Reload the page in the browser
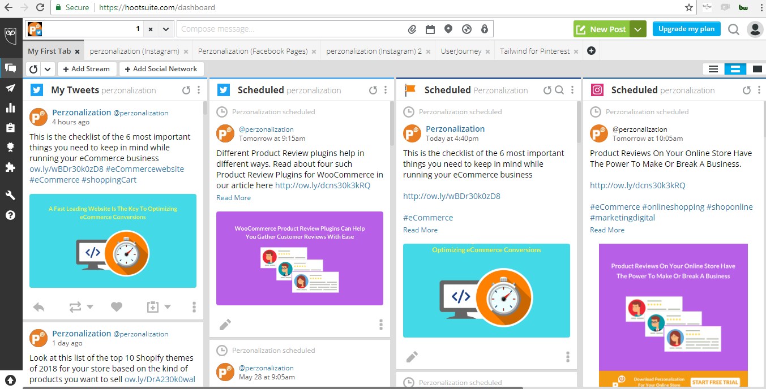 [40, 7]
